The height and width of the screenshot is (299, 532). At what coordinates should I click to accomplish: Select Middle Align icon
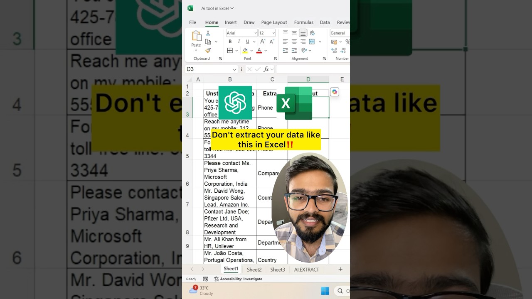pos(294,32)
